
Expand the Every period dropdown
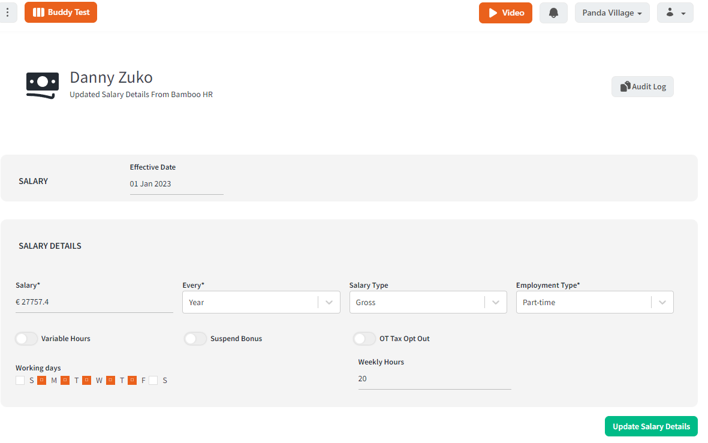click(x=261, y=302)
